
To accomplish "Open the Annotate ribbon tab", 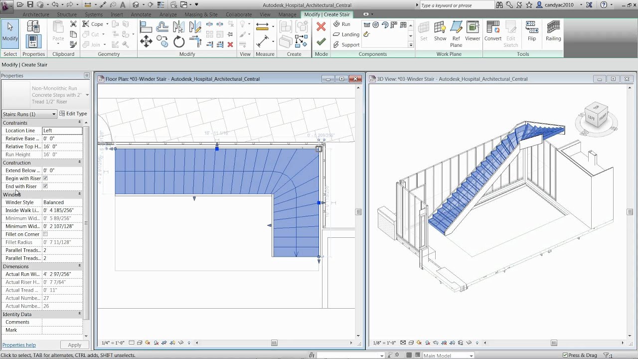I will (x=141, y=14).
